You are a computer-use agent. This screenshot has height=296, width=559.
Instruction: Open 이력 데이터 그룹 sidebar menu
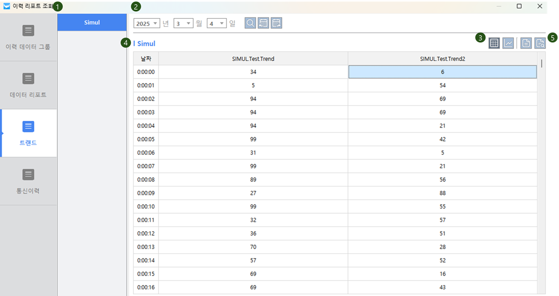point(28,38)
